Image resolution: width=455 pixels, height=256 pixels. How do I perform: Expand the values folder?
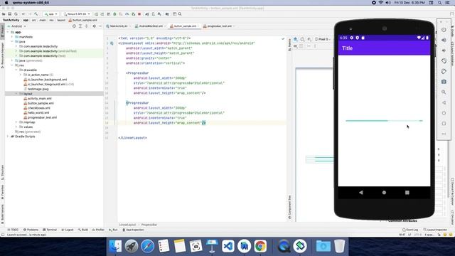(16, 127)
